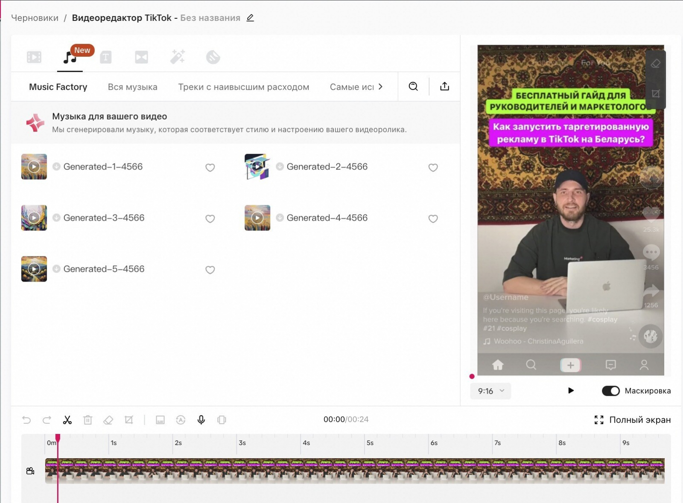Viewport: 683px width, 503px height.
Task: Switch to the Music Factory tab
Action: (x=58, y=87)
